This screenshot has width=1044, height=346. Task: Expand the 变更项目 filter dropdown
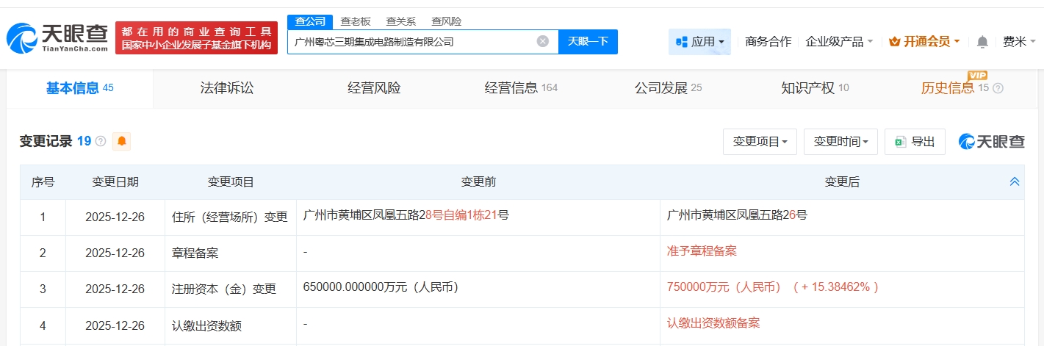(760, 142)
